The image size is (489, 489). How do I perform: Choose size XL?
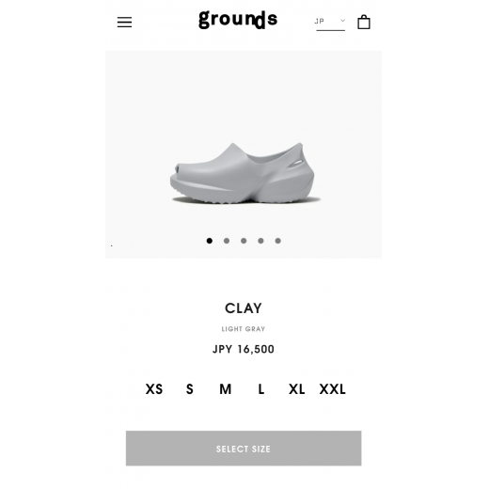296,389
